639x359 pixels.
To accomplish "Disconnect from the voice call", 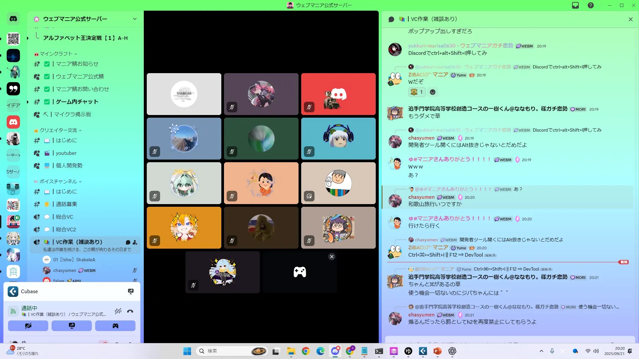I will tap(130, 311).
